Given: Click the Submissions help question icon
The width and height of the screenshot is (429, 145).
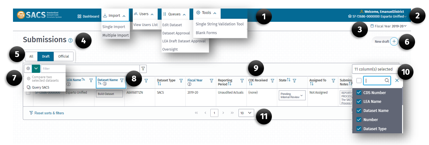Looking at the screenshot, I should [70, 40].
